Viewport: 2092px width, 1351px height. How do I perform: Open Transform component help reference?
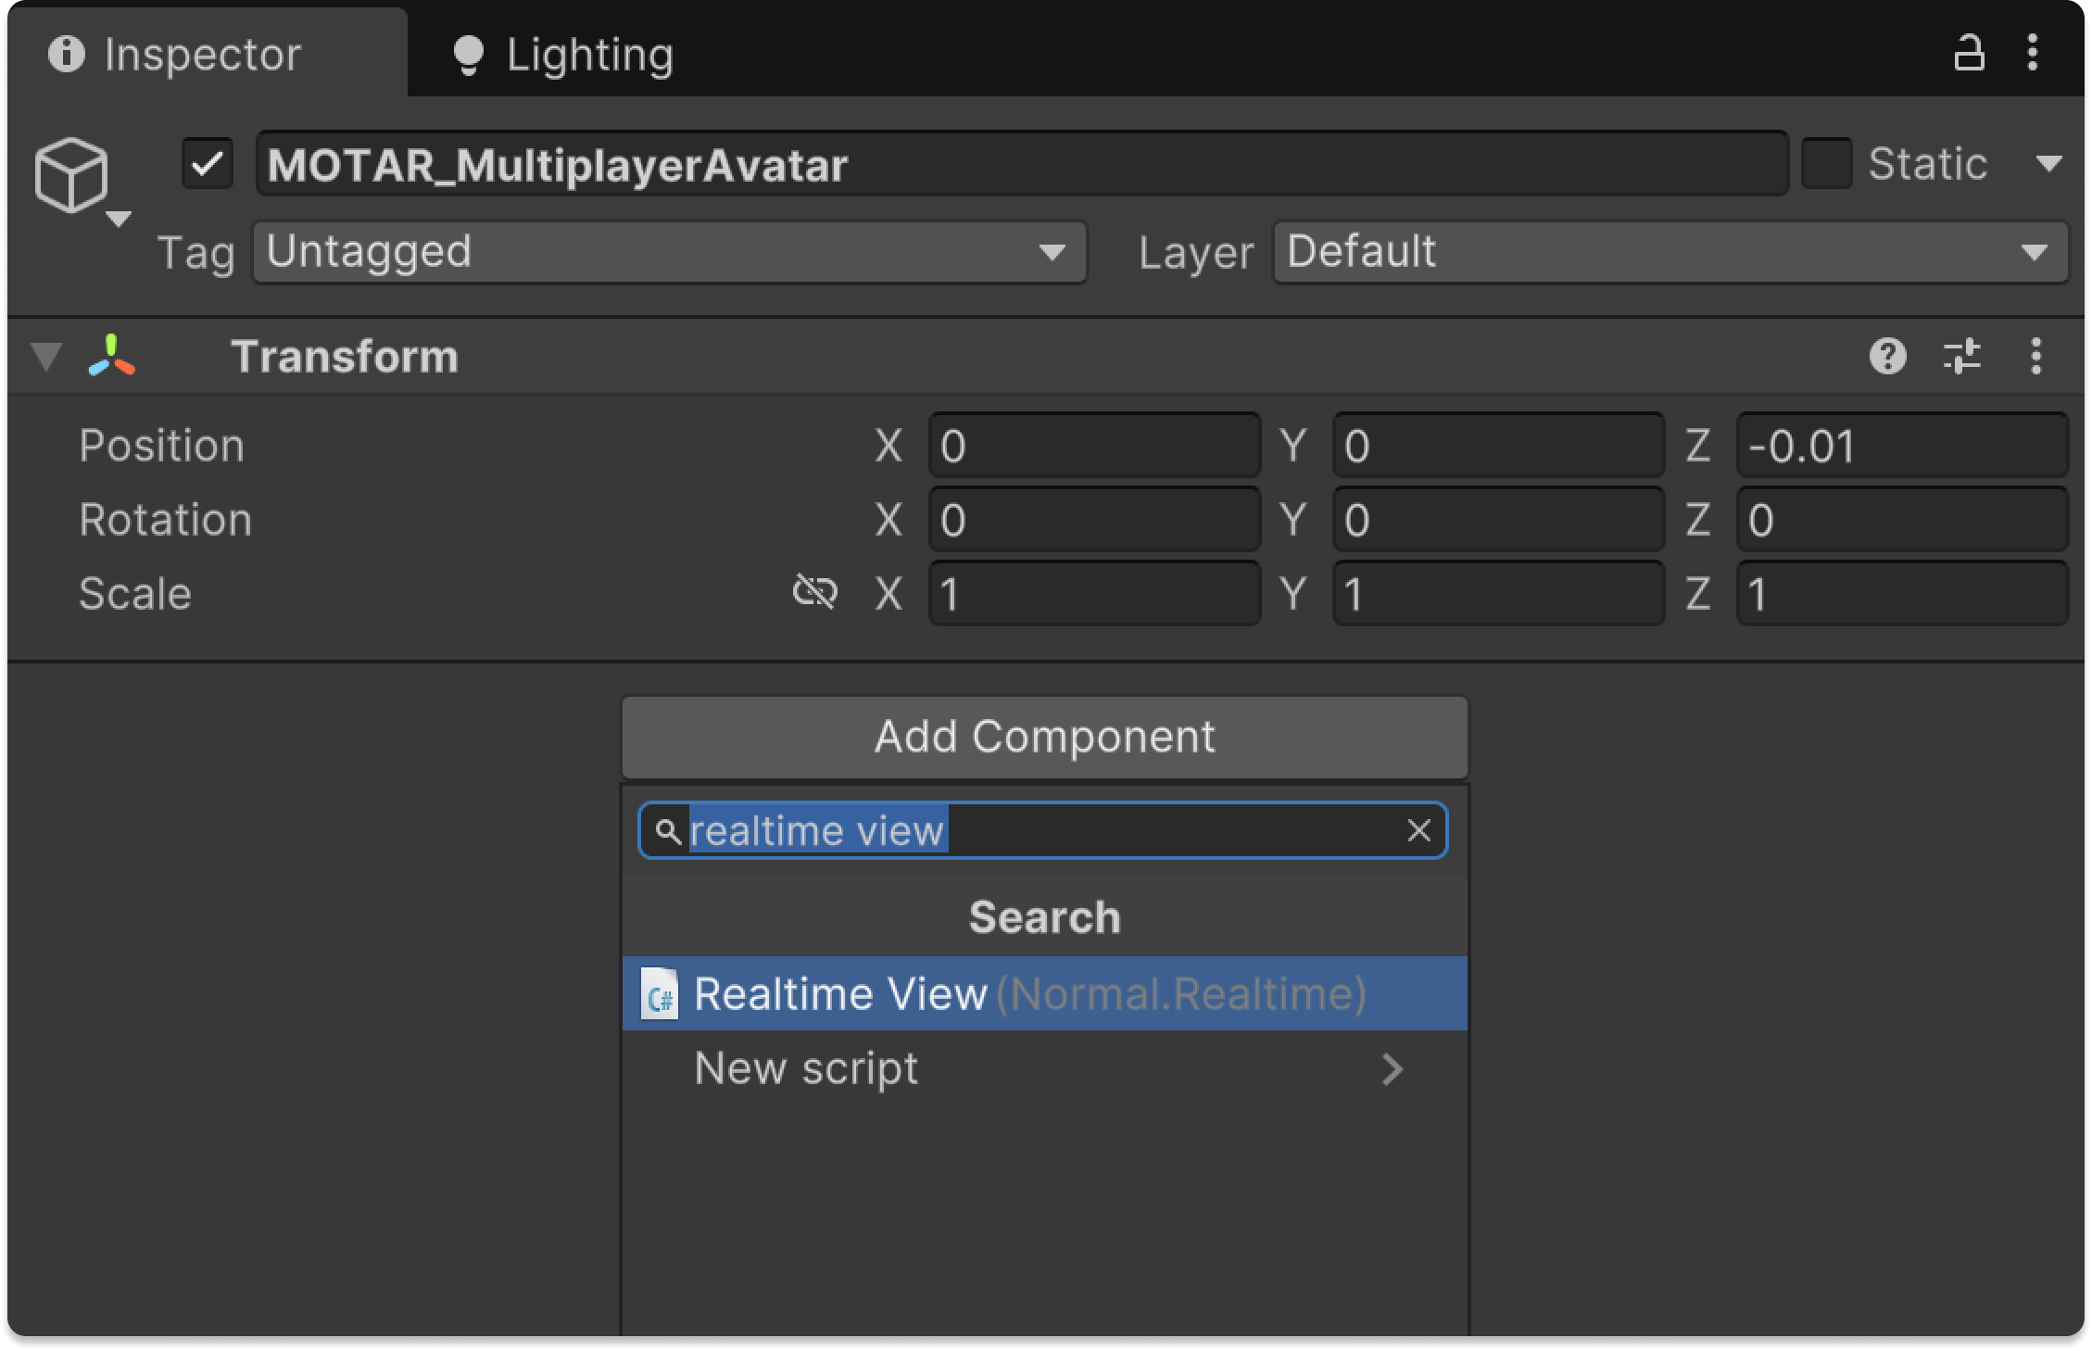pos(1887,356)
